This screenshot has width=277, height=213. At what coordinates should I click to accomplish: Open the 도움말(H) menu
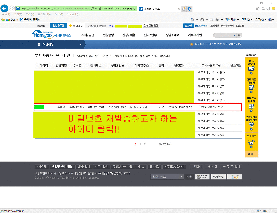coord(72,14)
